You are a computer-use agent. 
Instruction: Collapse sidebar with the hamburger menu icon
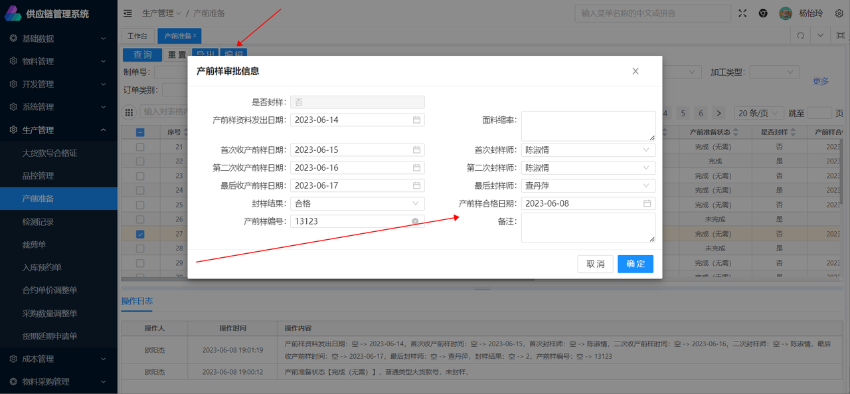pyautogui.click(x=127, y=13)
